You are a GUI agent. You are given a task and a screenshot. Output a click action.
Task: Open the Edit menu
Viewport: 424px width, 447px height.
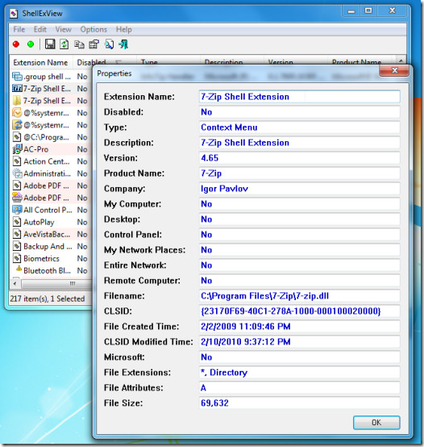click(39, 29)
